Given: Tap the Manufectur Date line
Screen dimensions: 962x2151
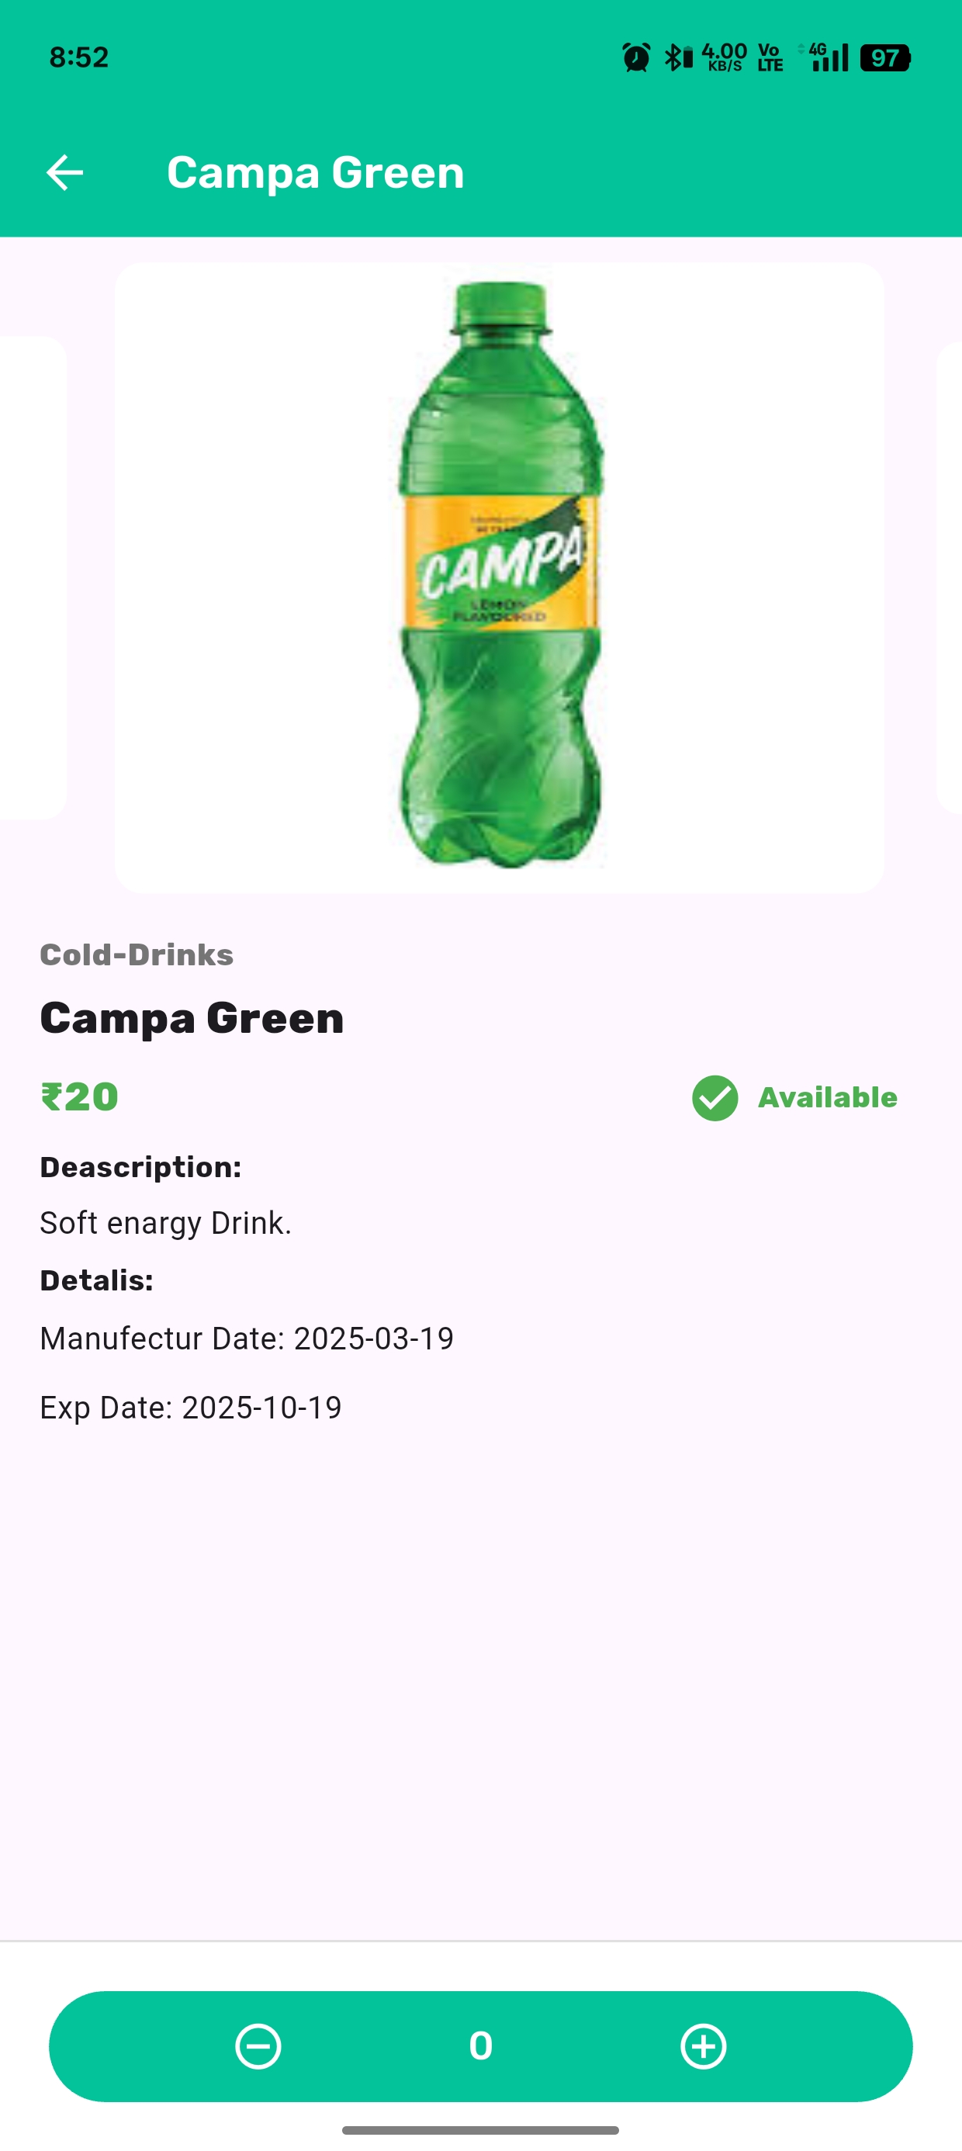Looking at the screenshot, I should tap(247, 1339).
